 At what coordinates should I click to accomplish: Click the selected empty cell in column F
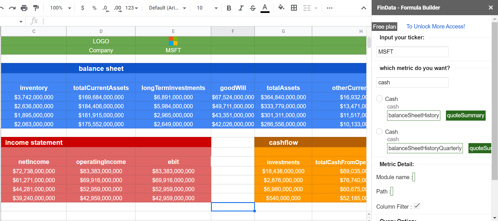coord(233,207)
